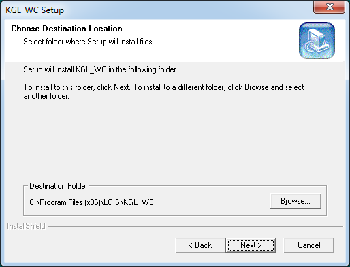350x267 pixels.
Task: Click the 'Setup will install KGL_WC' sentence
Action: (x=100, y=69)
